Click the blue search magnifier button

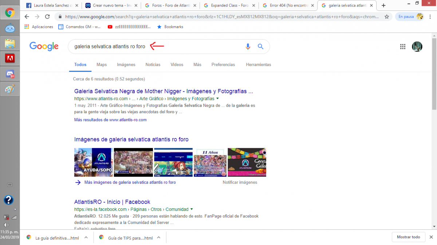pyautogui.click(x=260, y=46)
